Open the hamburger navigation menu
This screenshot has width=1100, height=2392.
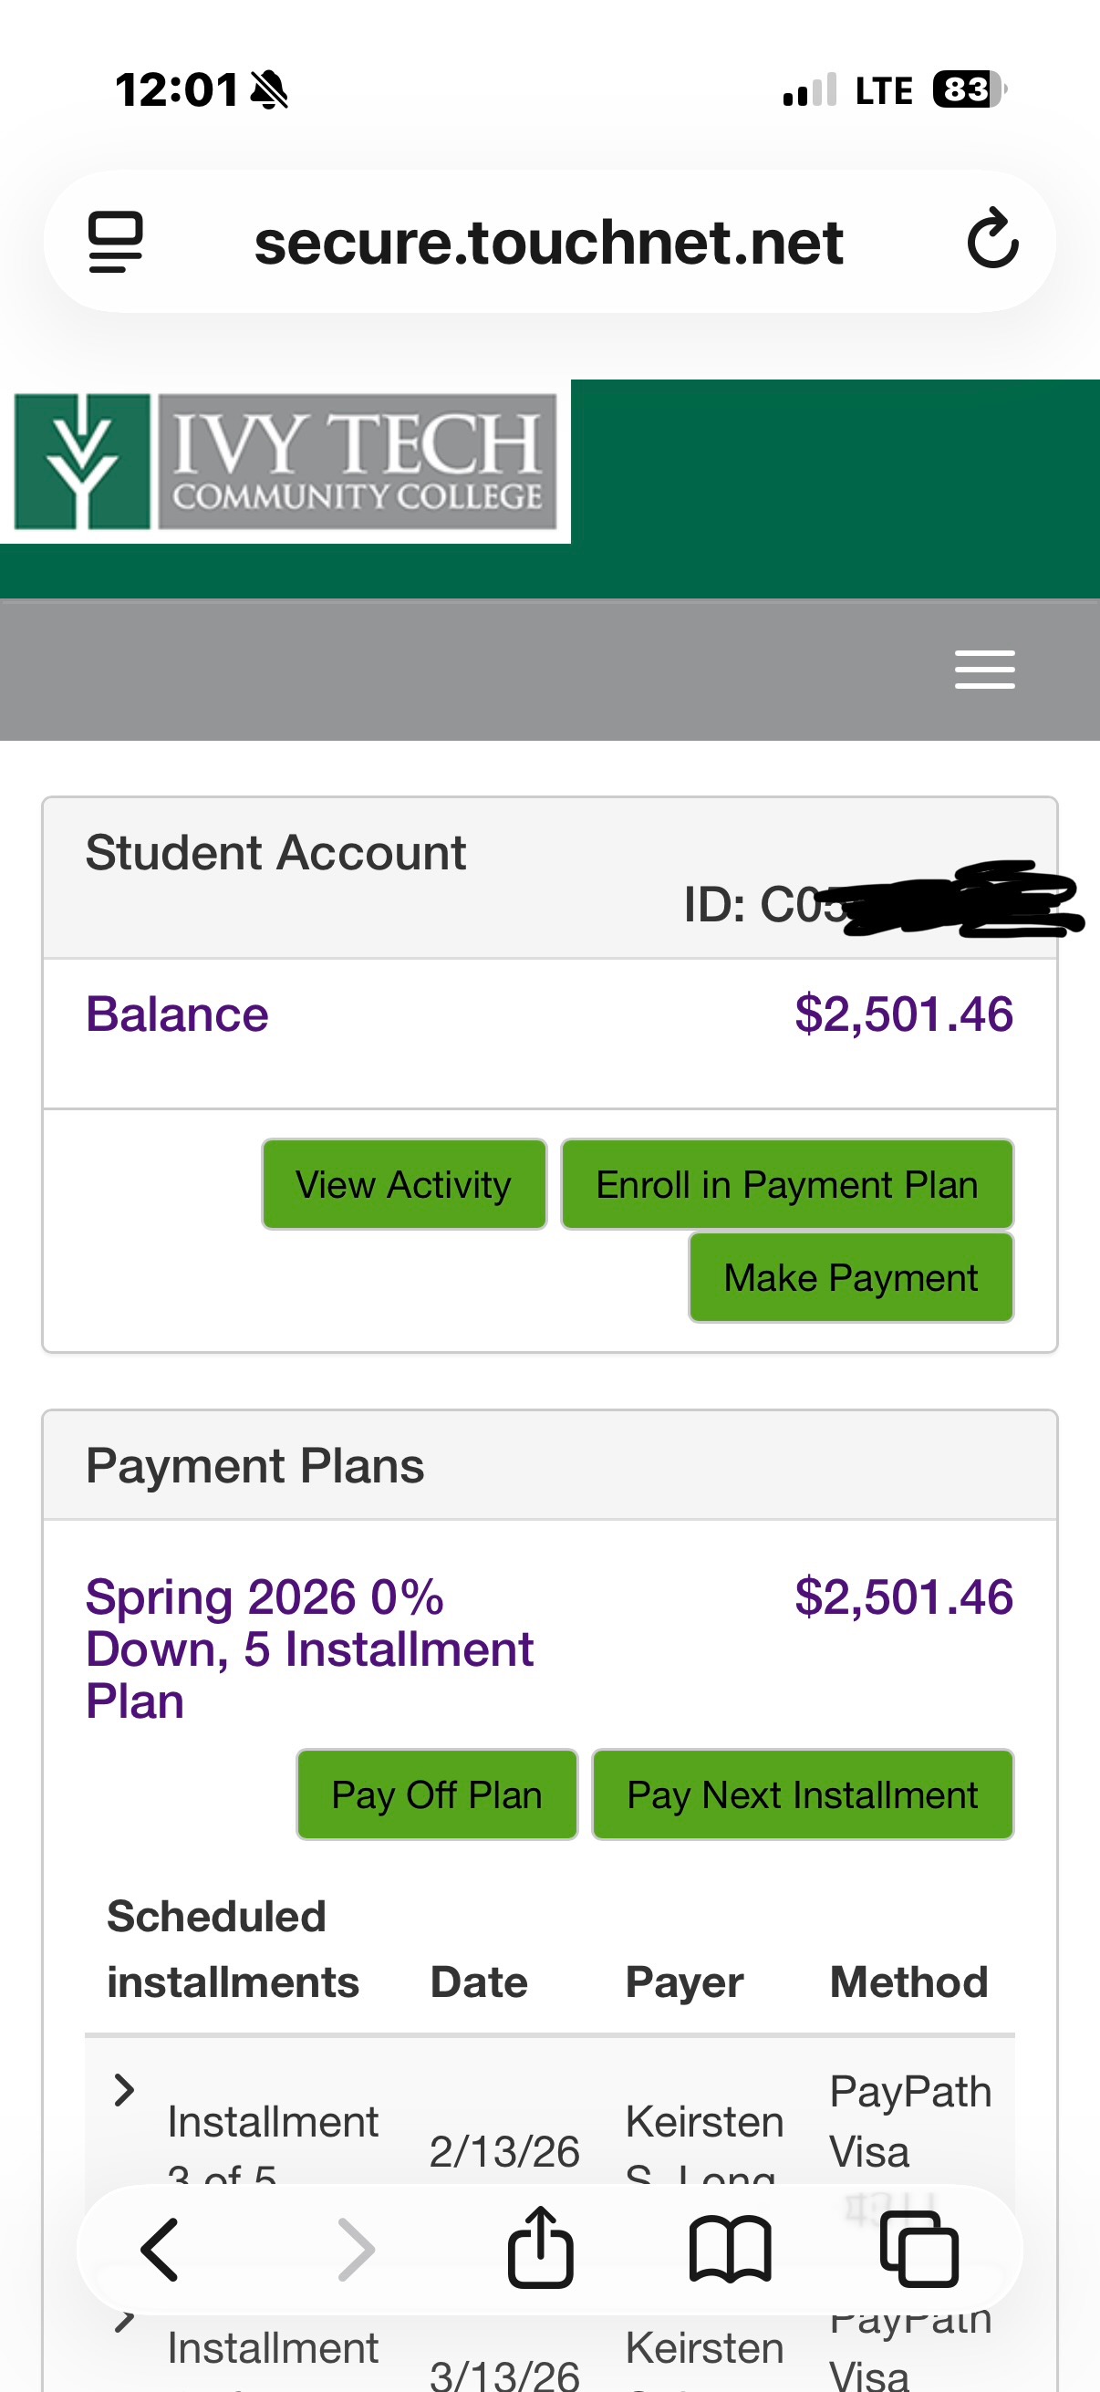click(984, 670)
